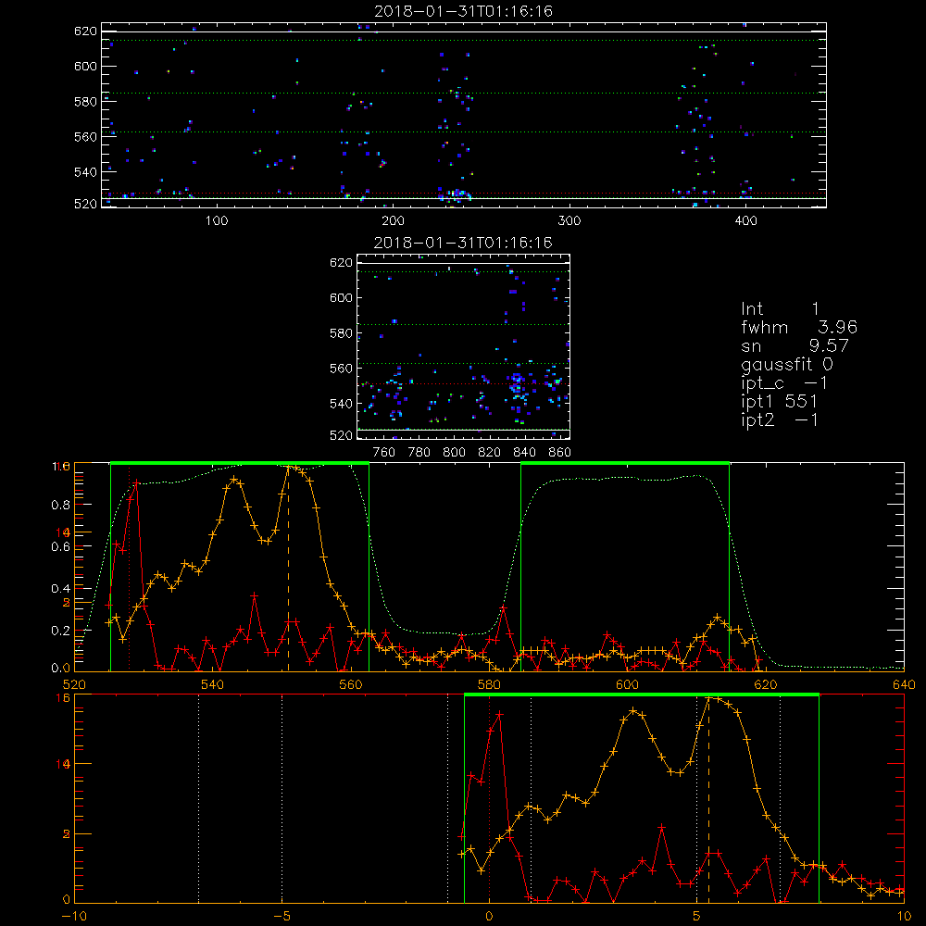The image size is (926, 926).
Task: Click the 'ipt_c -1' parameter text
Action: coord(784,383)
